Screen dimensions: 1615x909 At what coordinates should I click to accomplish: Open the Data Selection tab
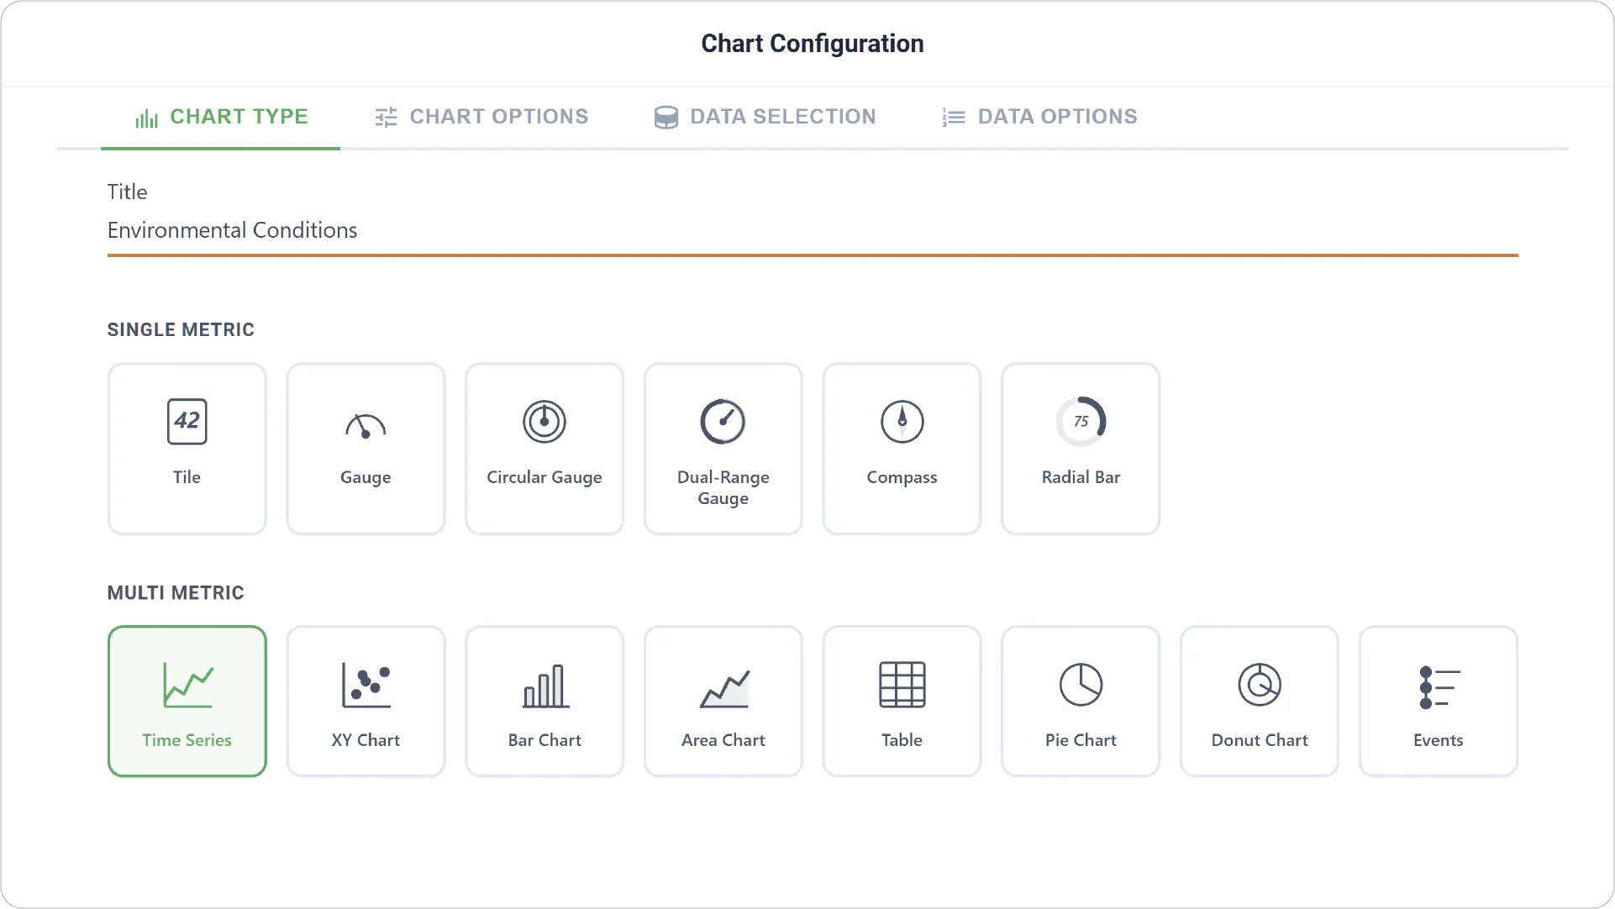(x=765, y=117)
